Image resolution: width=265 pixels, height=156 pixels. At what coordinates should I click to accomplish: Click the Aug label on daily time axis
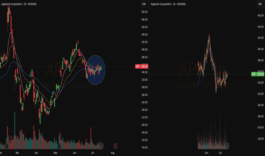click(113, 153)
